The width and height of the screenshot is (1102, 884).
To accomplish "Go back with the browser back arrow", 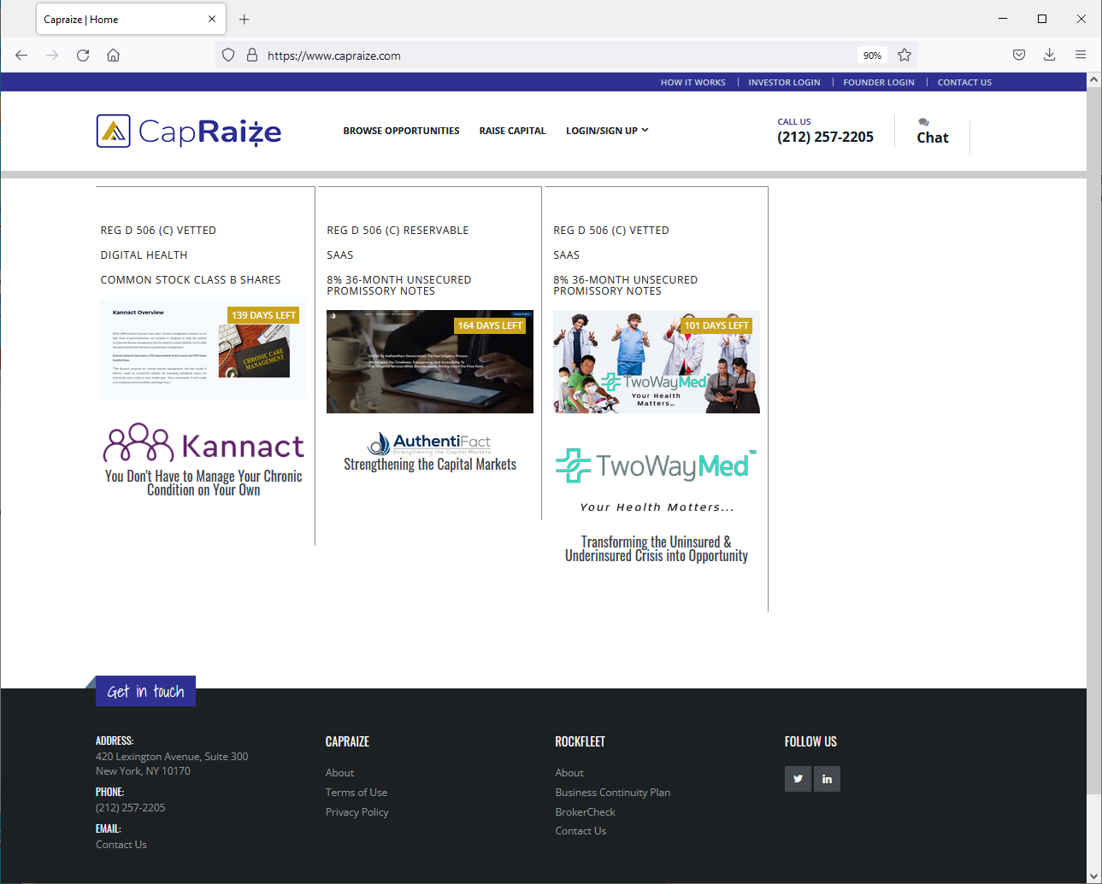I will pos(21,56).
